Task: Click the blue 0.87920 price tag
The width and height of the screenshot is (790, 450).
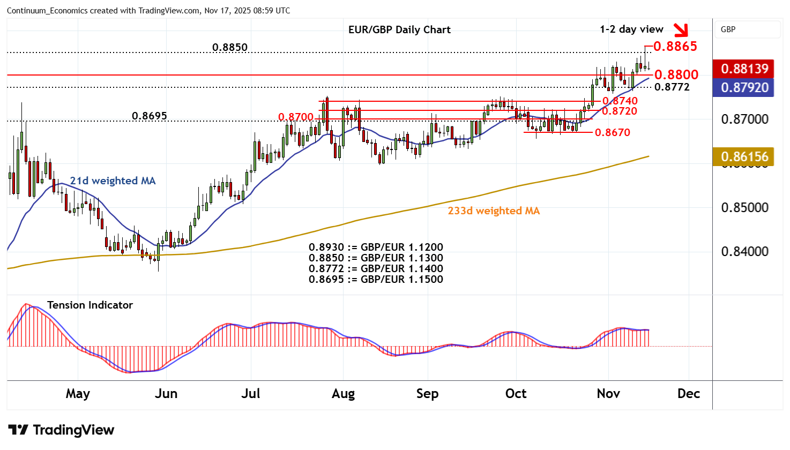Action: (744, 87)
